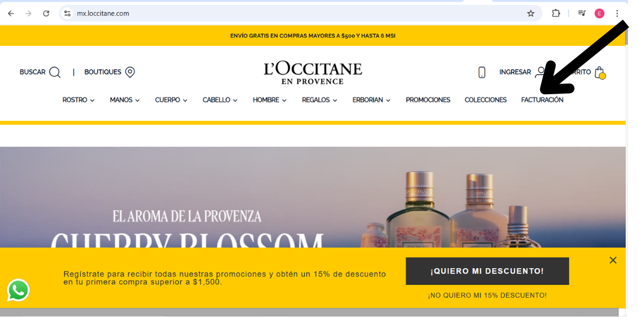Image resolution: width=639 pixels, height=317 pixels.
Task: Open the Boutiques location pin icon
Action: (130, 72)
